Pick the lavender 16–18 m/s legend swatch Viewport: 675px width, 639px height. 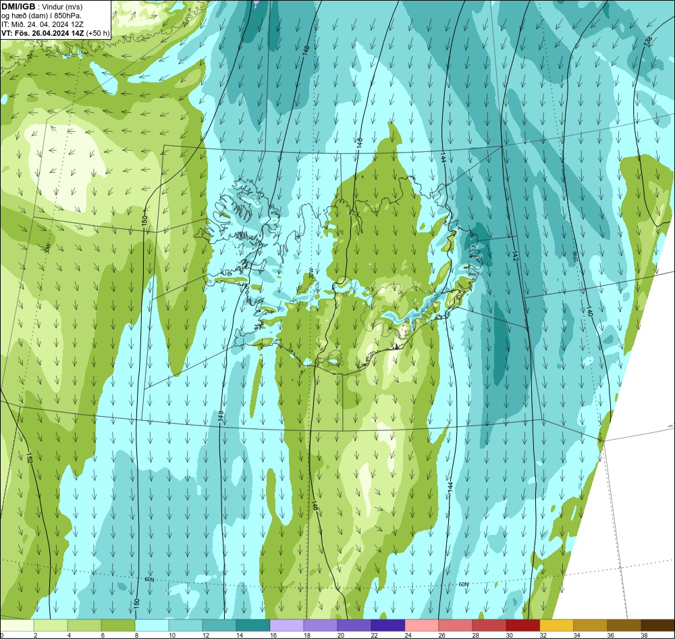287,625
